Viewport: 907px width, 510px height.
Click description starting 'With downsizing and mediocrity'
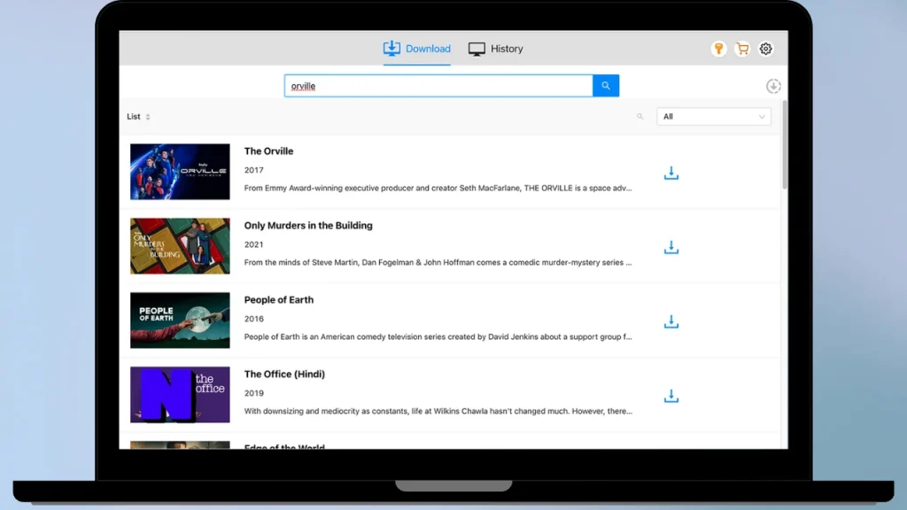tap(438, 411)
